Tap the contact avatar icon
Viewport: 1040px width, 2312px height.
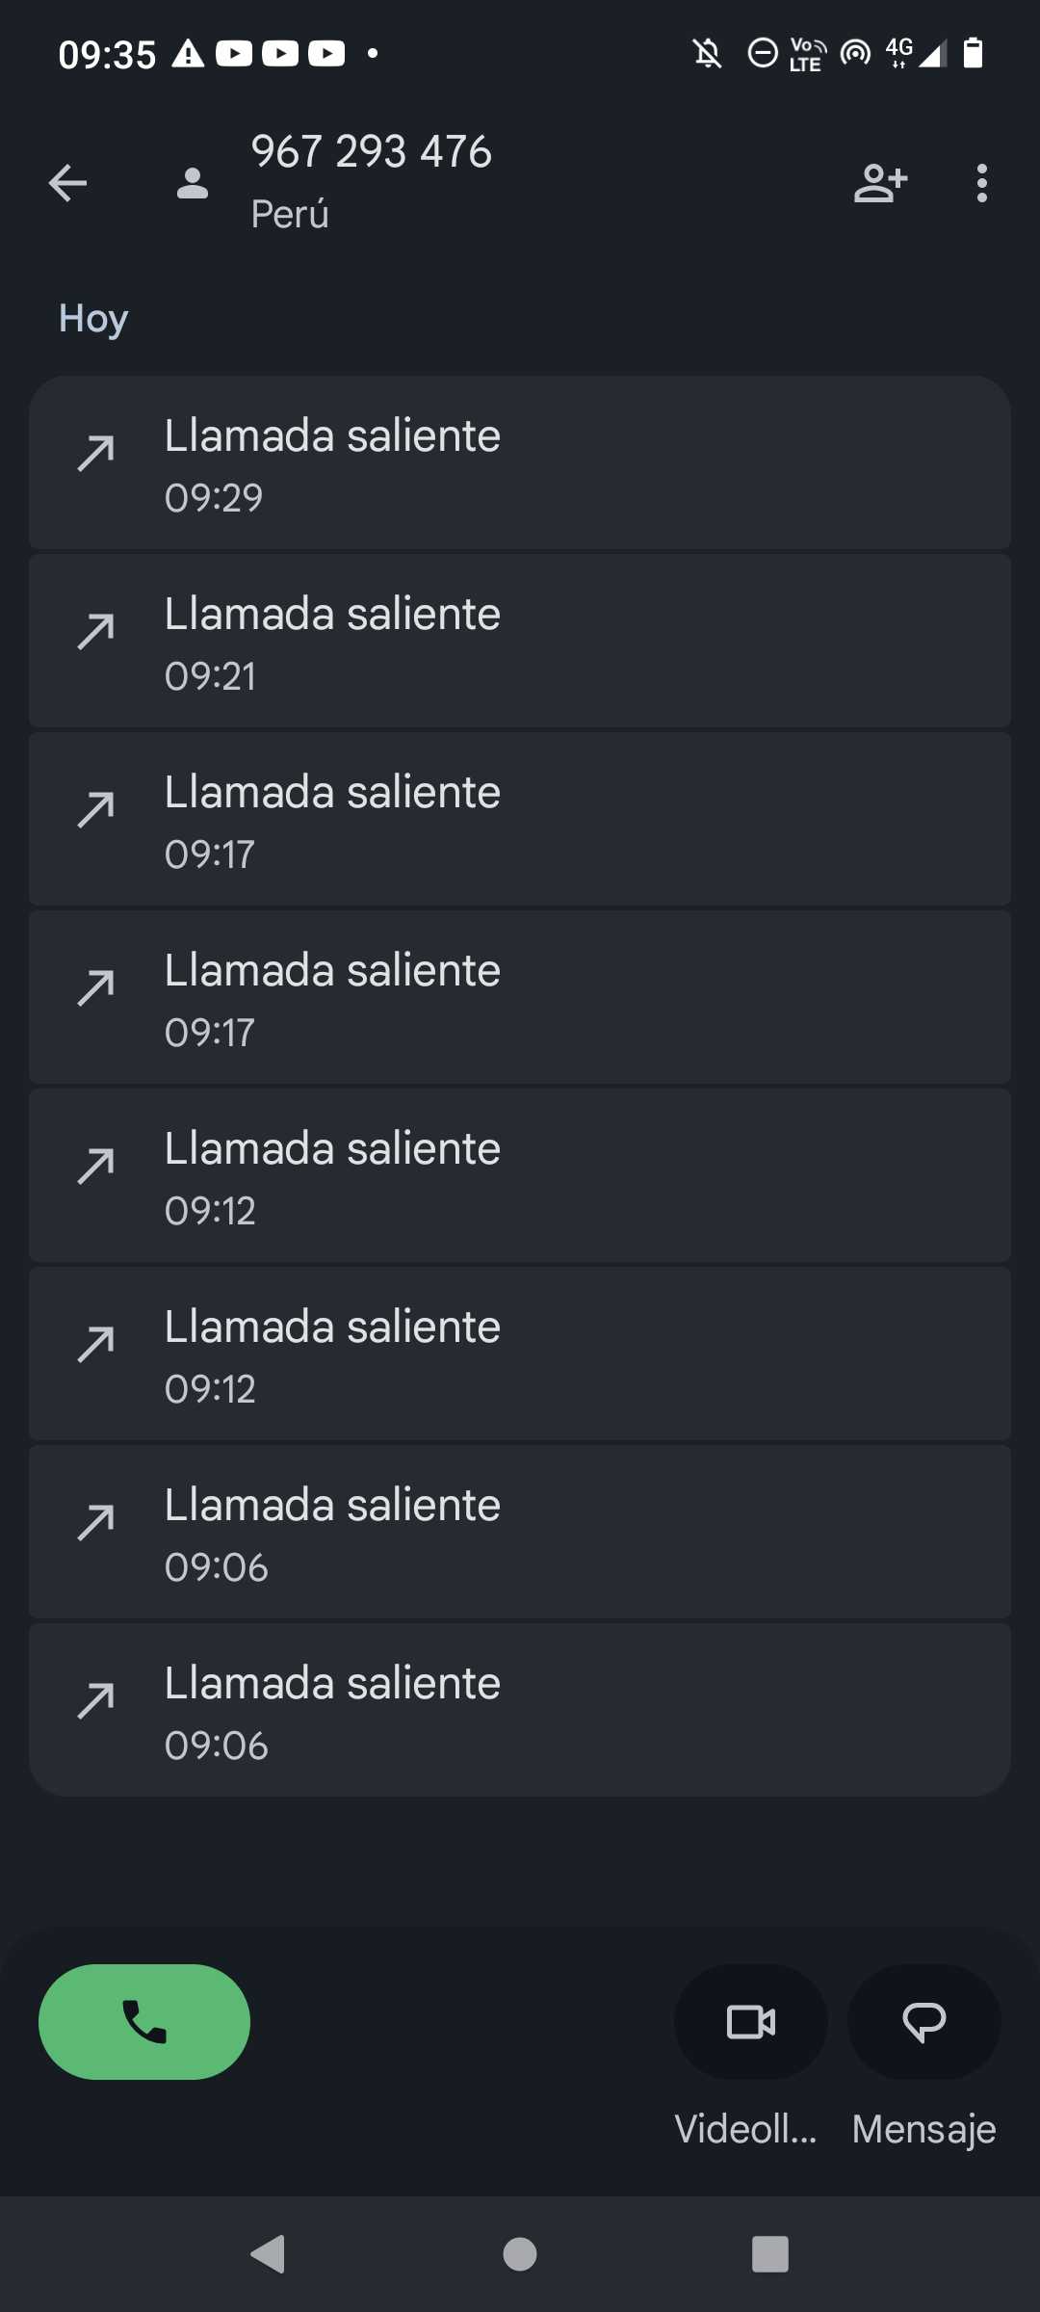pyautogui.click(x=193, y=183)
